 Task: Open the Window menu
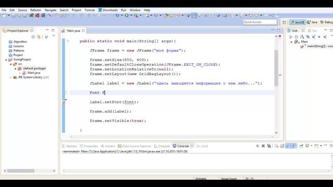(135, 10)
